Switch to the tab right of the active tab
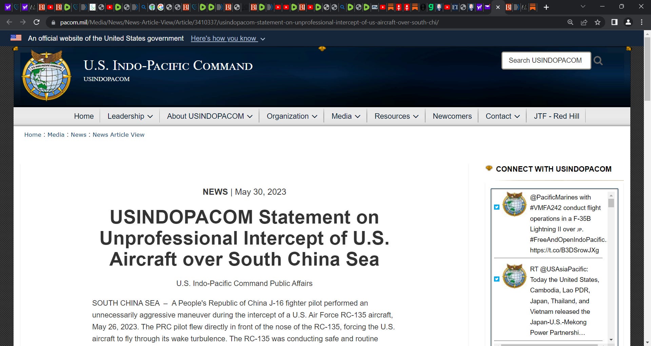The image size is (651, 346). (508, 7)
